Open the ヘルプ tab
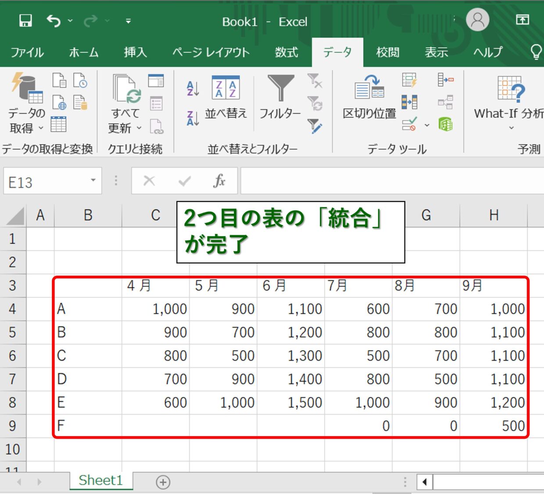This screenshot has width=544, height=494. tap(488, 53)
